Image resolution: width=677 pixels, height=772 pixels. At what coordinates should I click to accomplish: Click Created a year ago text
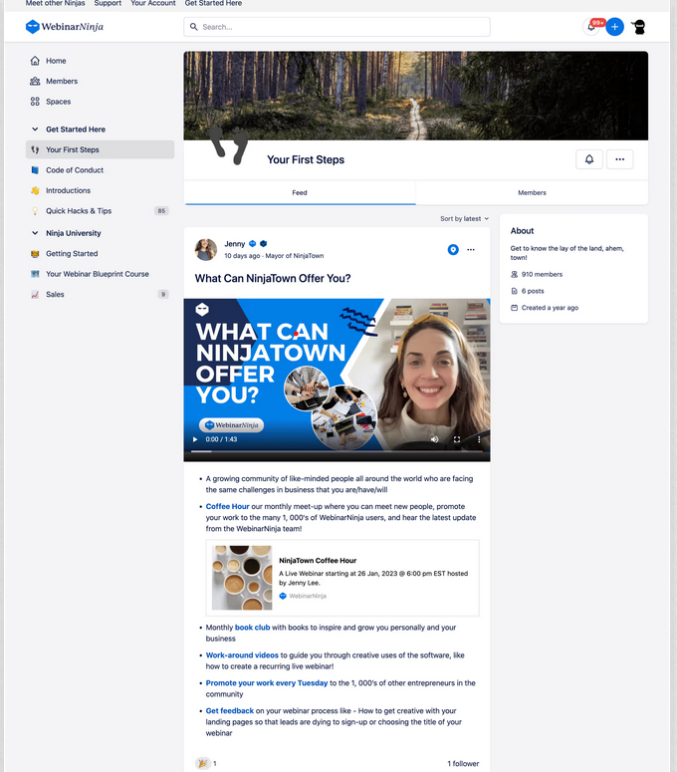[x=550, y=308]
